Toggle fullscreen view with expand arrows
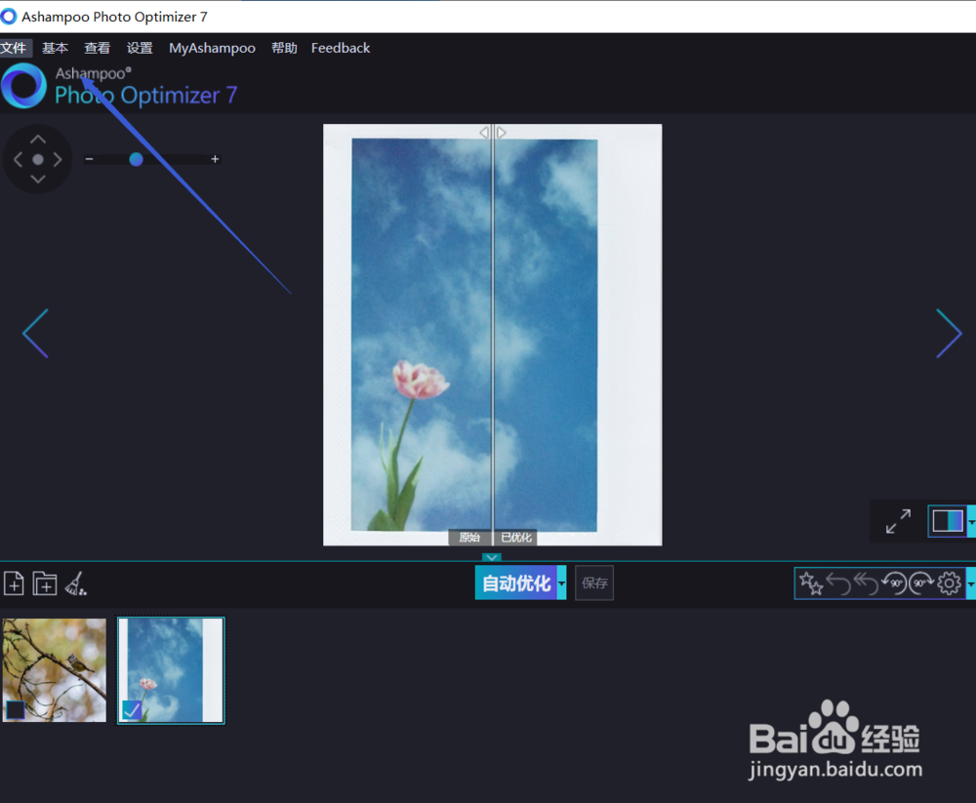The width and height of the screenshot is (976, 803). 898,521
